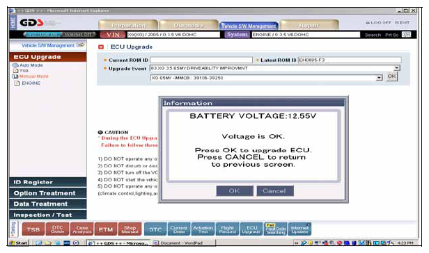Open the Current Data toolbar button

179,229
